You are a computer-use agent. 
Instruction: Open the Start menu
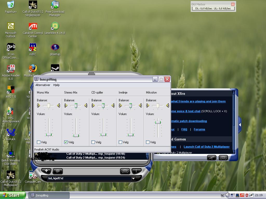(x=13, y=195)
